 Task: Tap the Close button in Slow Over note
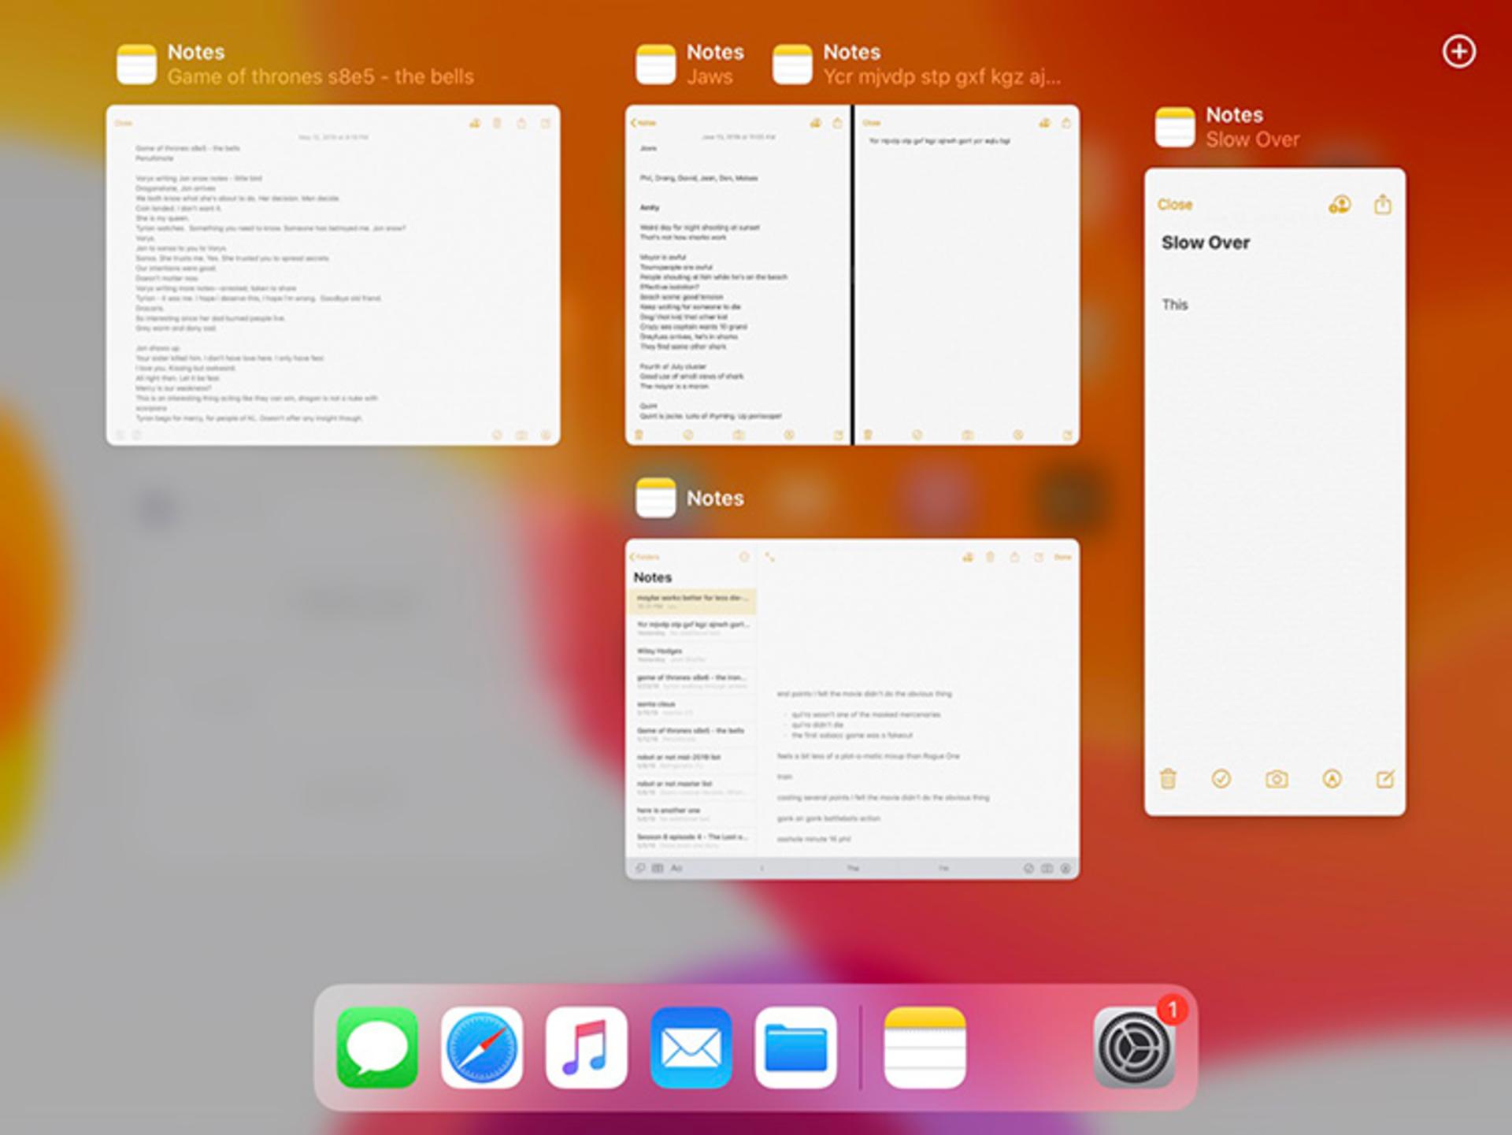click(1174, 205)
